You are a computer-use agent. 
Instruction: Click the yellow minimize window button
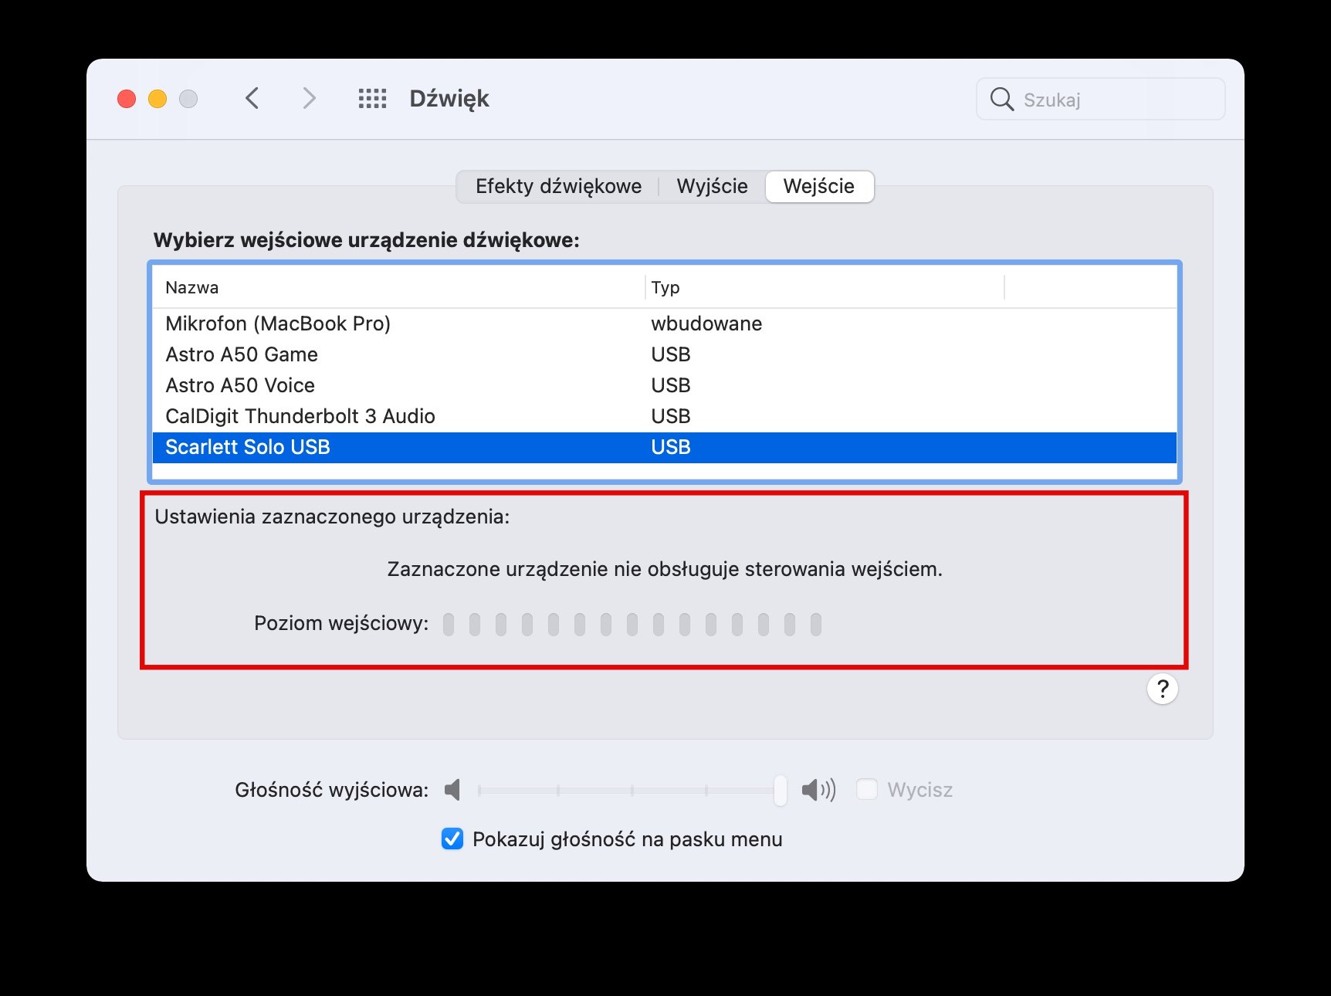157,99
